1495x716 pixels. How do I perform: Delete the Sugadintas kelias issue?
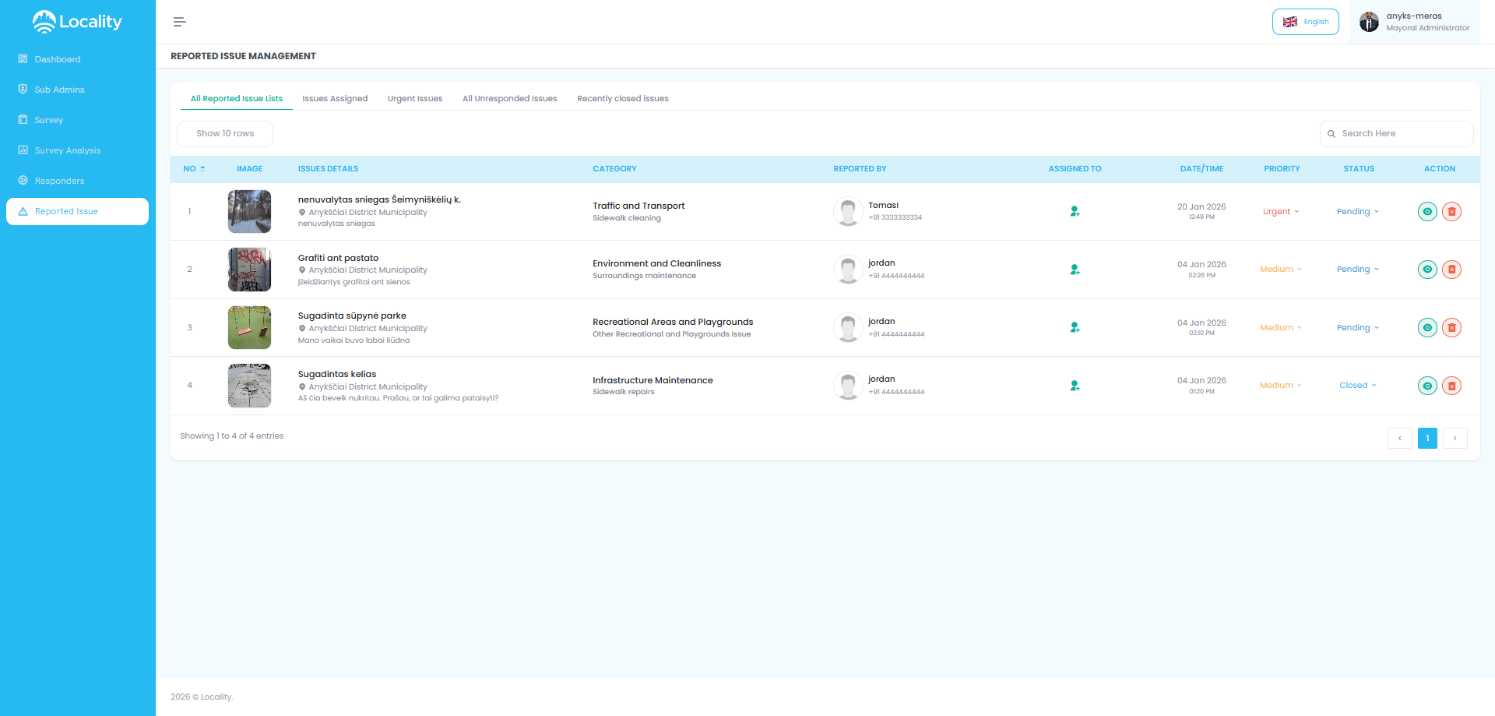pyautogui.click(x=1452, y=385)
